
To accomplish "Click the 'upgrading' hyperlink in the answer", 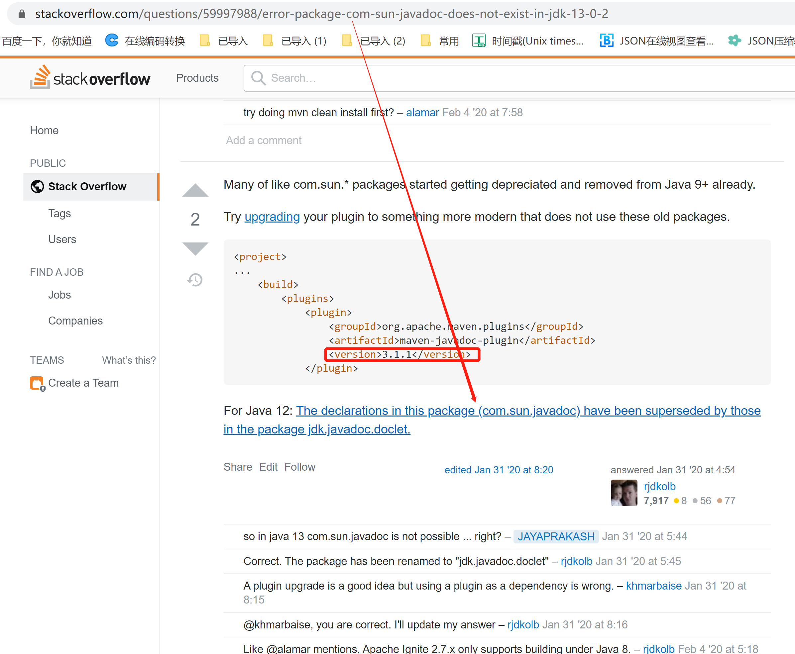I will [x=272, y=217].
